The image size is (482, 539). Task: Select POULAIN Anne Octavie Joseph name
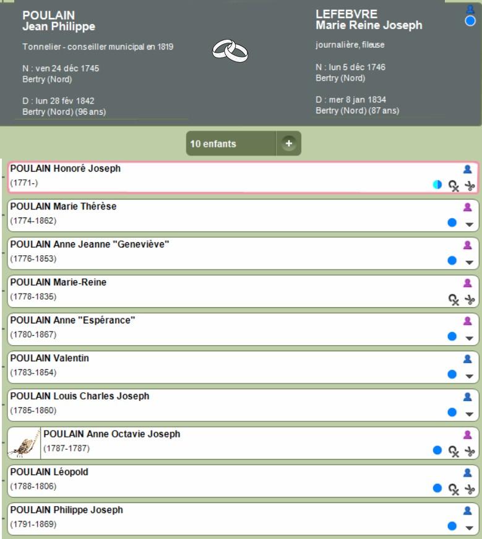tap(111, 434)
